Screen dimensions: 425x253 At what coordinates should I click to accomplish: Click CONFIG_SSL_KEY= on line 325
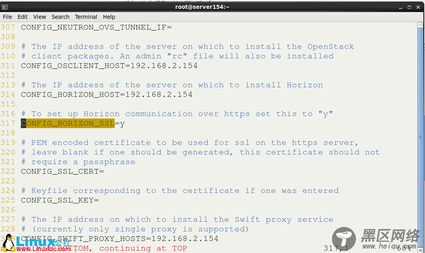coord(60,200)
